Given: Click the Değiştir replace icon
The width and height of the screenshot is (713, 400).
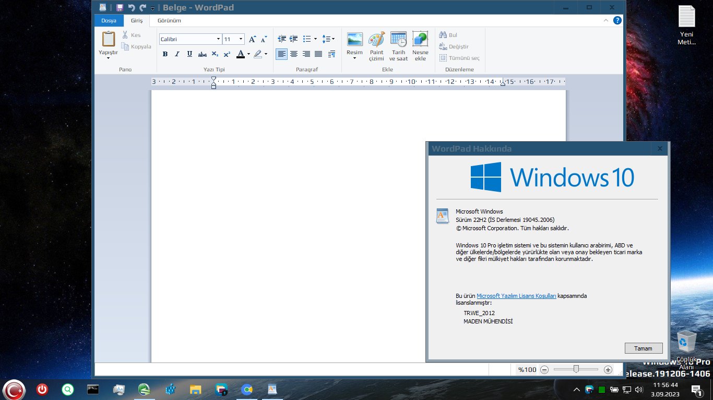Looking at the screenshot, I should (443, 46).
